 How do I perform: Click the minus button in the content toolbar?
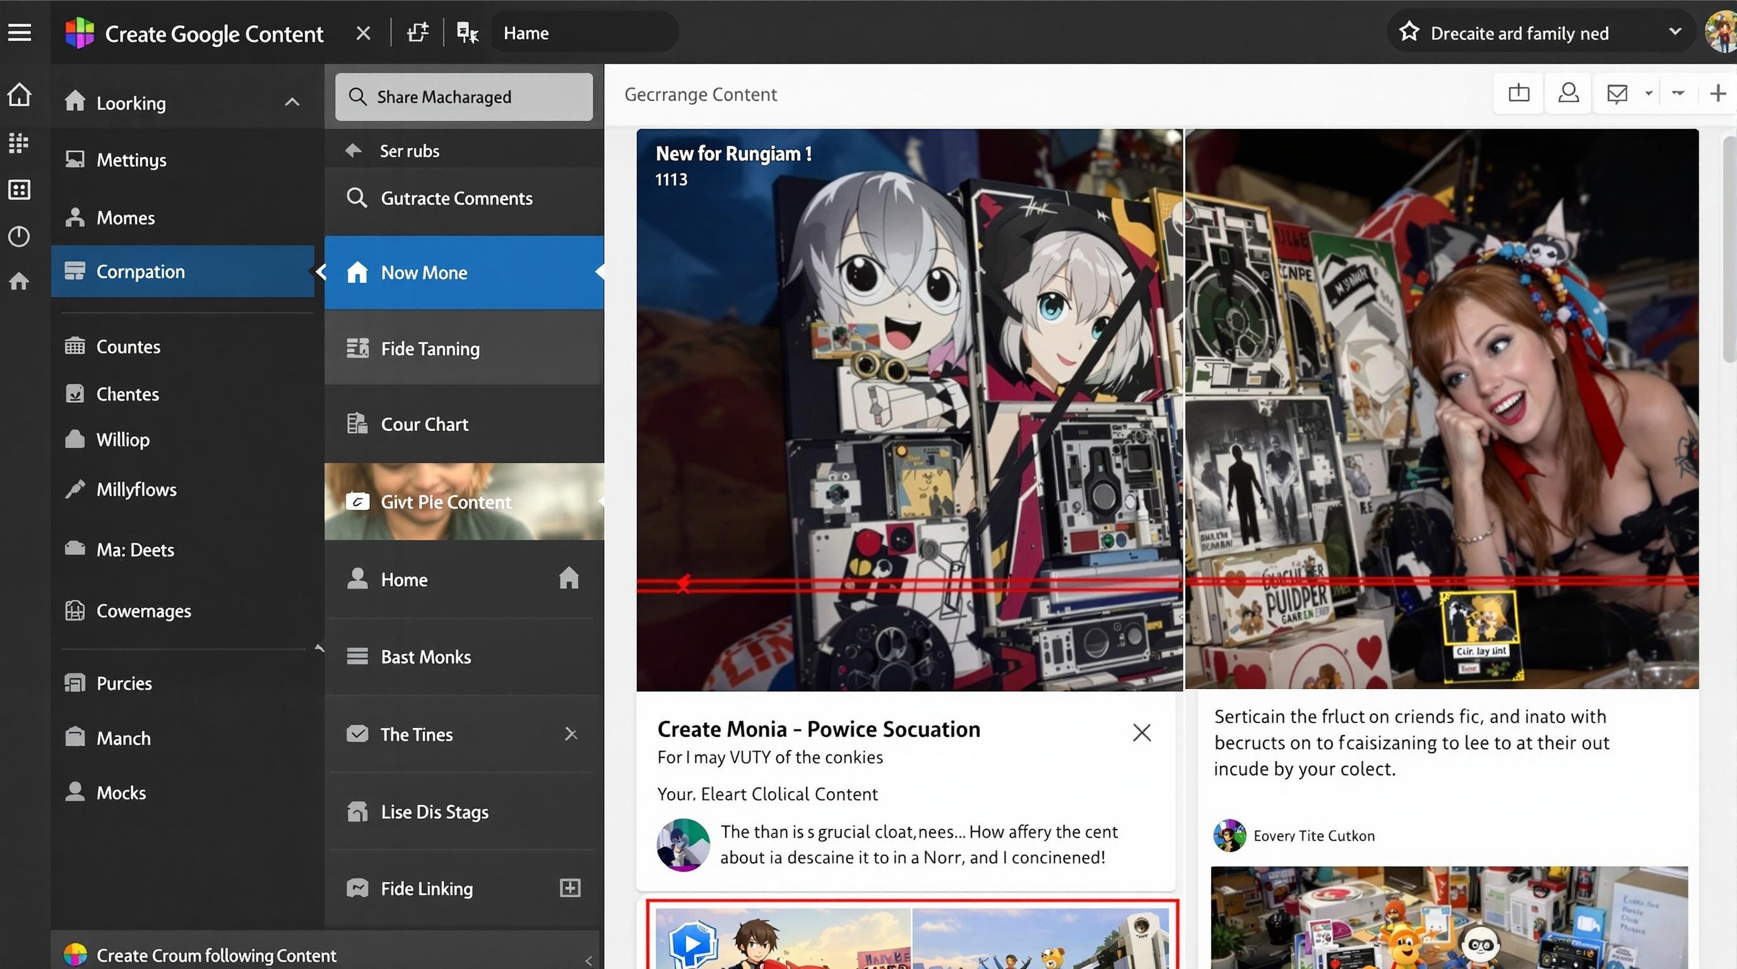[x=1678, y=93]
